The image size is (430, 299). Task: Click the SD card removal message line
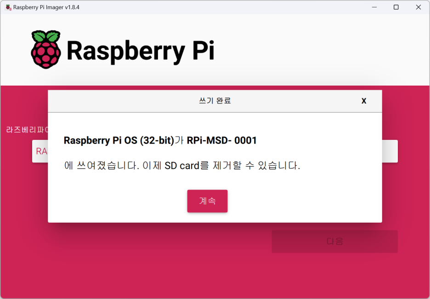[182, 166]
